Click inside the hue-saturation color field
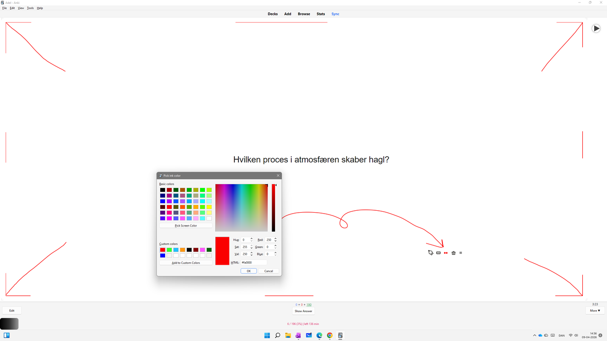This screenshot has width=607, height=341. click(x=242, y=207)
